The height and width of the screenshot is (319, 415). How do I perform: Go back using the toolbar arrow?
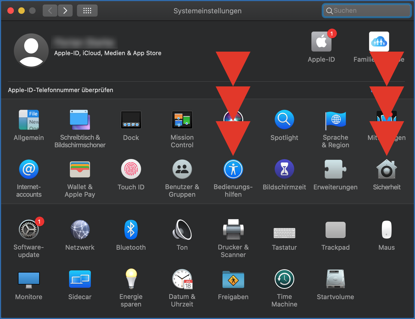coord(50,11)
